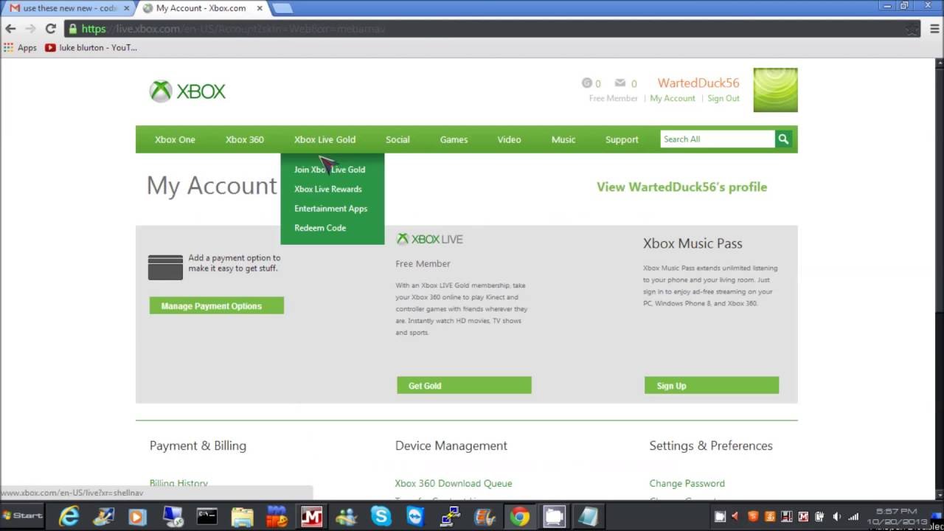Open the Billing History link
The width and height of the screenshot is (944, 531).
point(178,483)
